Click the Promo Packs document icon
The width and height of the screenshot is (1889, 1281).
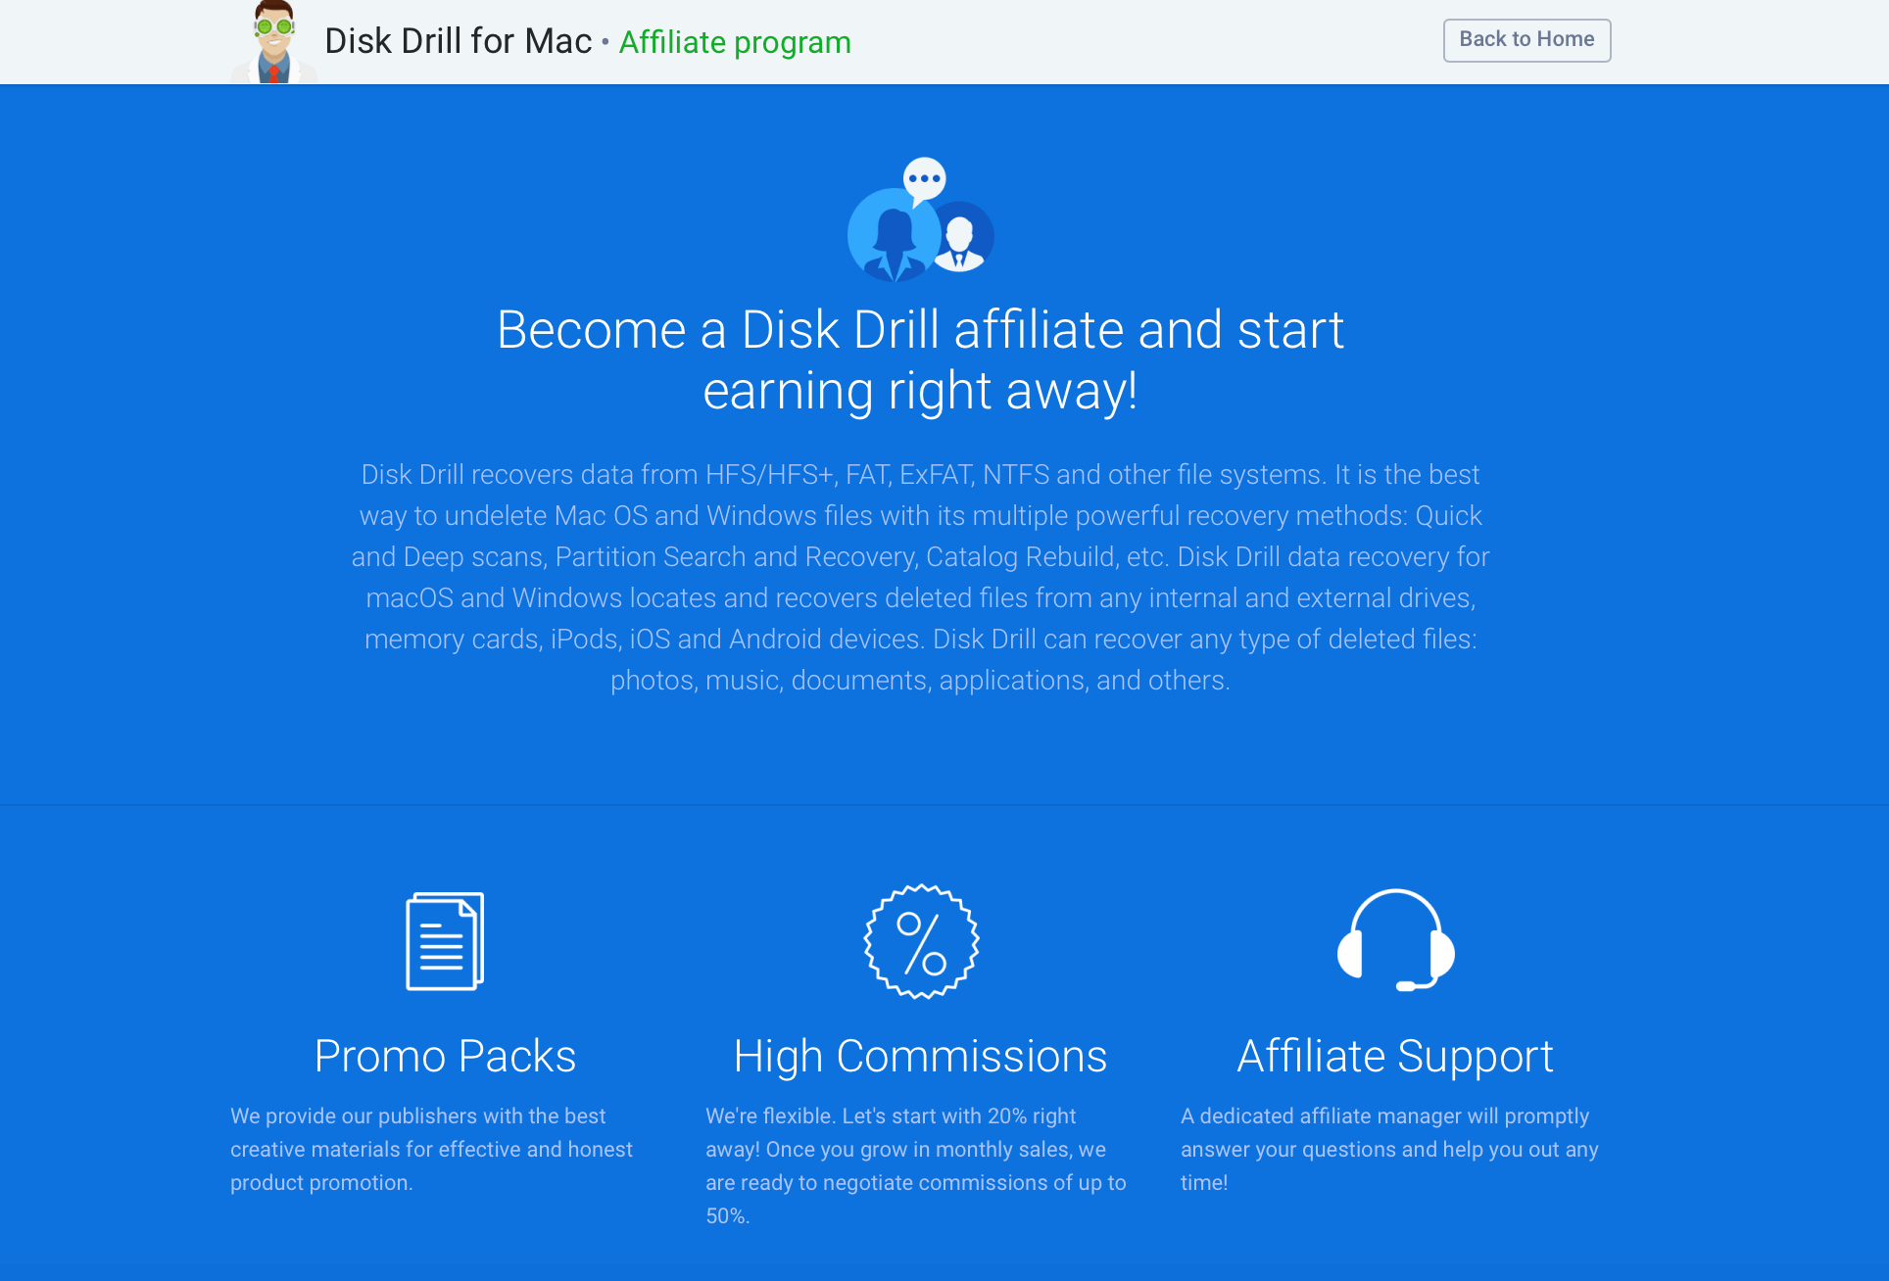click(445, 941)
